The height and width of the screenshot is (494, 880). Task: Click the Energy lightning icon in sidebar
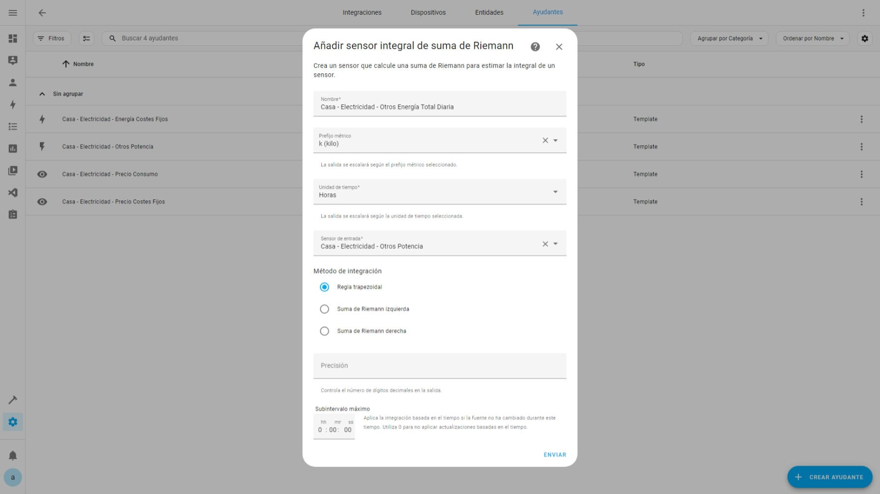13,104
